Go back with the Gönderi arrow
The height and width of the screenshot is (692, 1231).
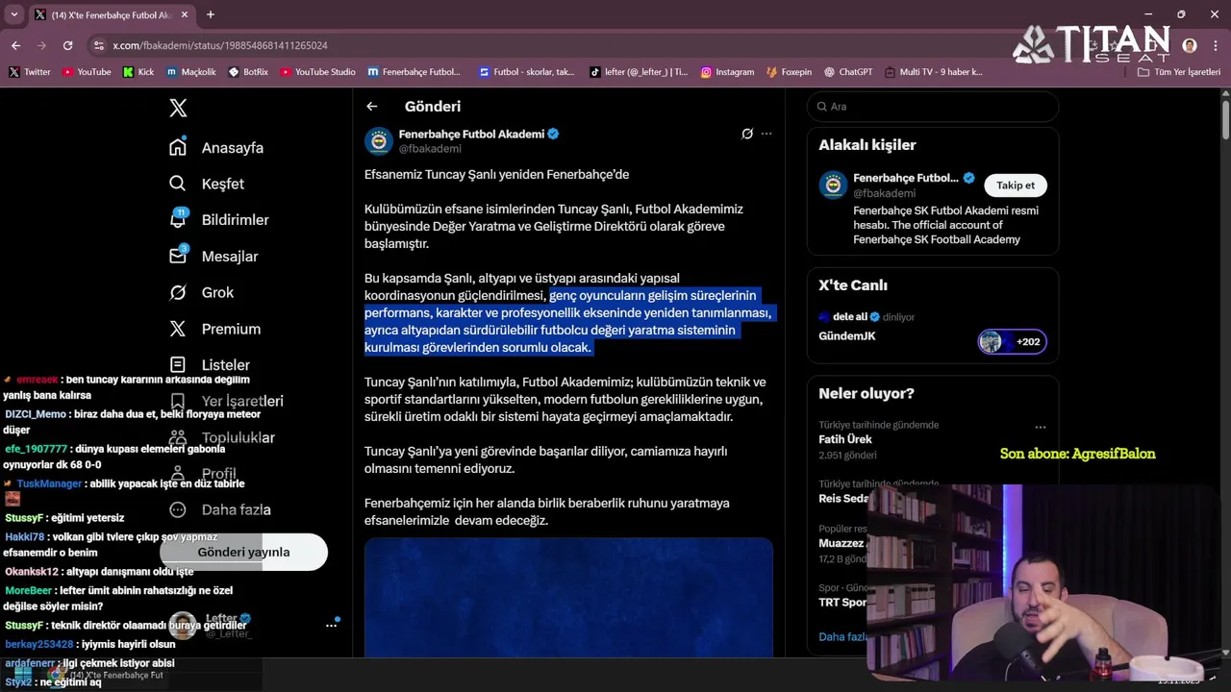coord(372,107)
